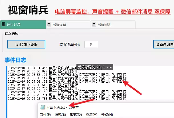Open the 查看(V) menu in Notepad
The image size is (174, 118).
click(92, 115)
